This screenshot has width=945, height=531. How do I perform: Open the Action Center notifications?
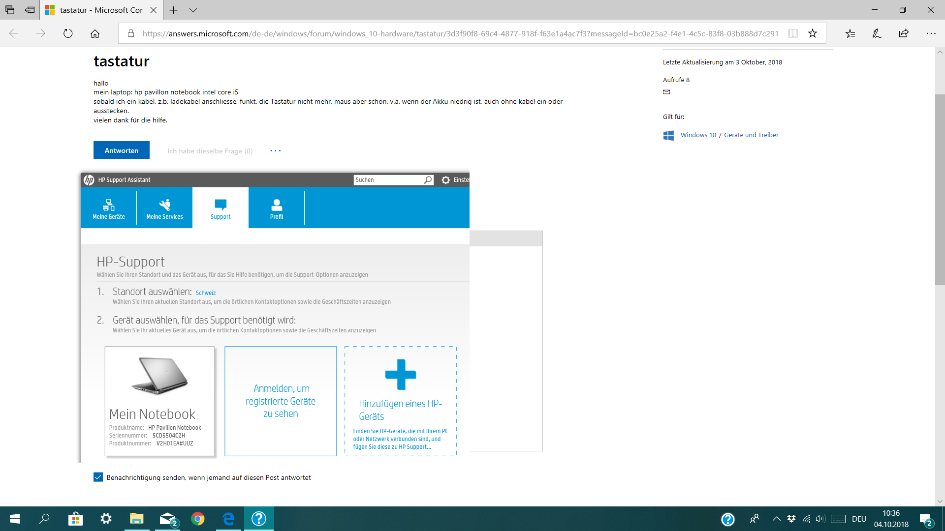(925, 519)
